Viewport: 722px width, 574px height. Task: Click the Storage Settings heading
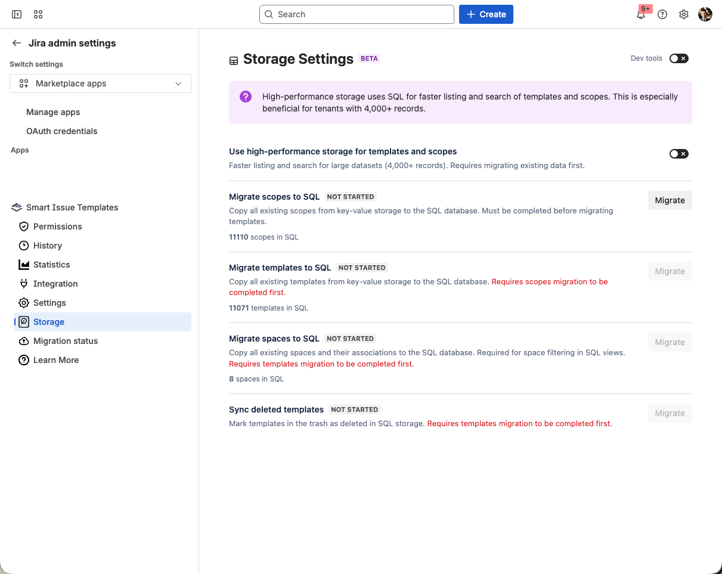[298, 59]
